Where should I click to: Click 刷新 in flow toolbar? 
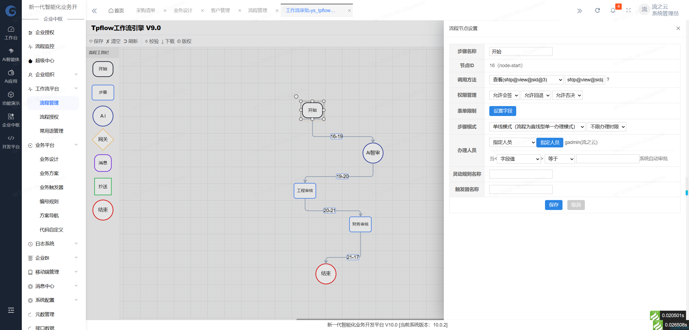pos(131,41)
